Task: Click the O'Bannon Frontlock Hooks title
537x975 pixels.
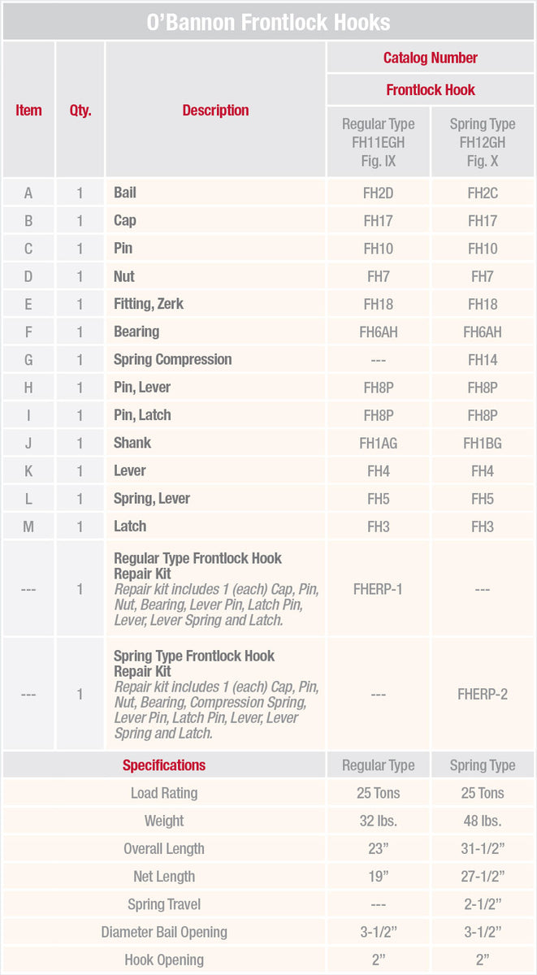Action: pos(268,22)
